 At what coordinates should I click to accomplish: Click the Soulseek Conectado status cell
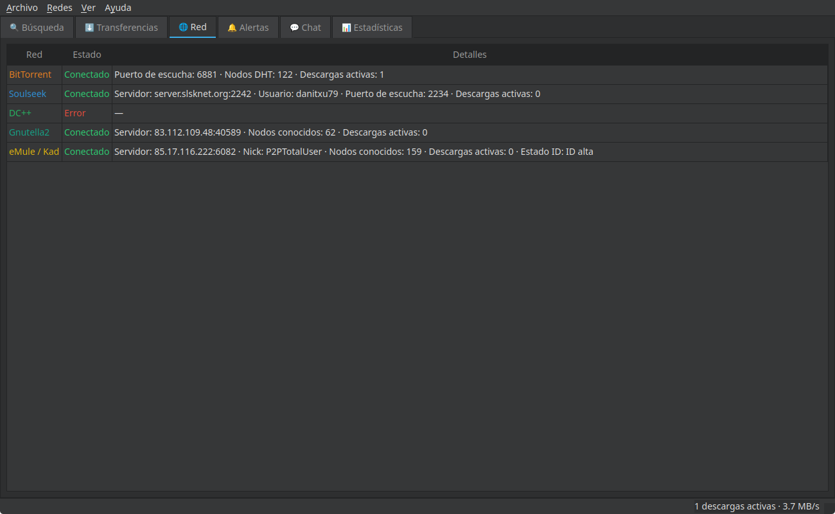tap(87, 94)
